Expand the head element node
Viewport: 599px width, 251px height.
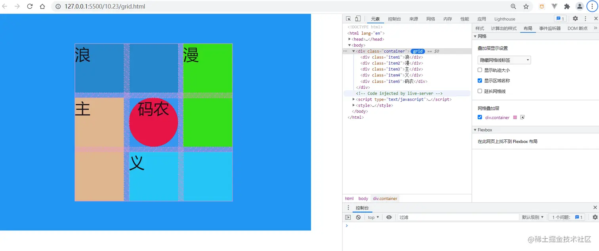tap(349, 39)
